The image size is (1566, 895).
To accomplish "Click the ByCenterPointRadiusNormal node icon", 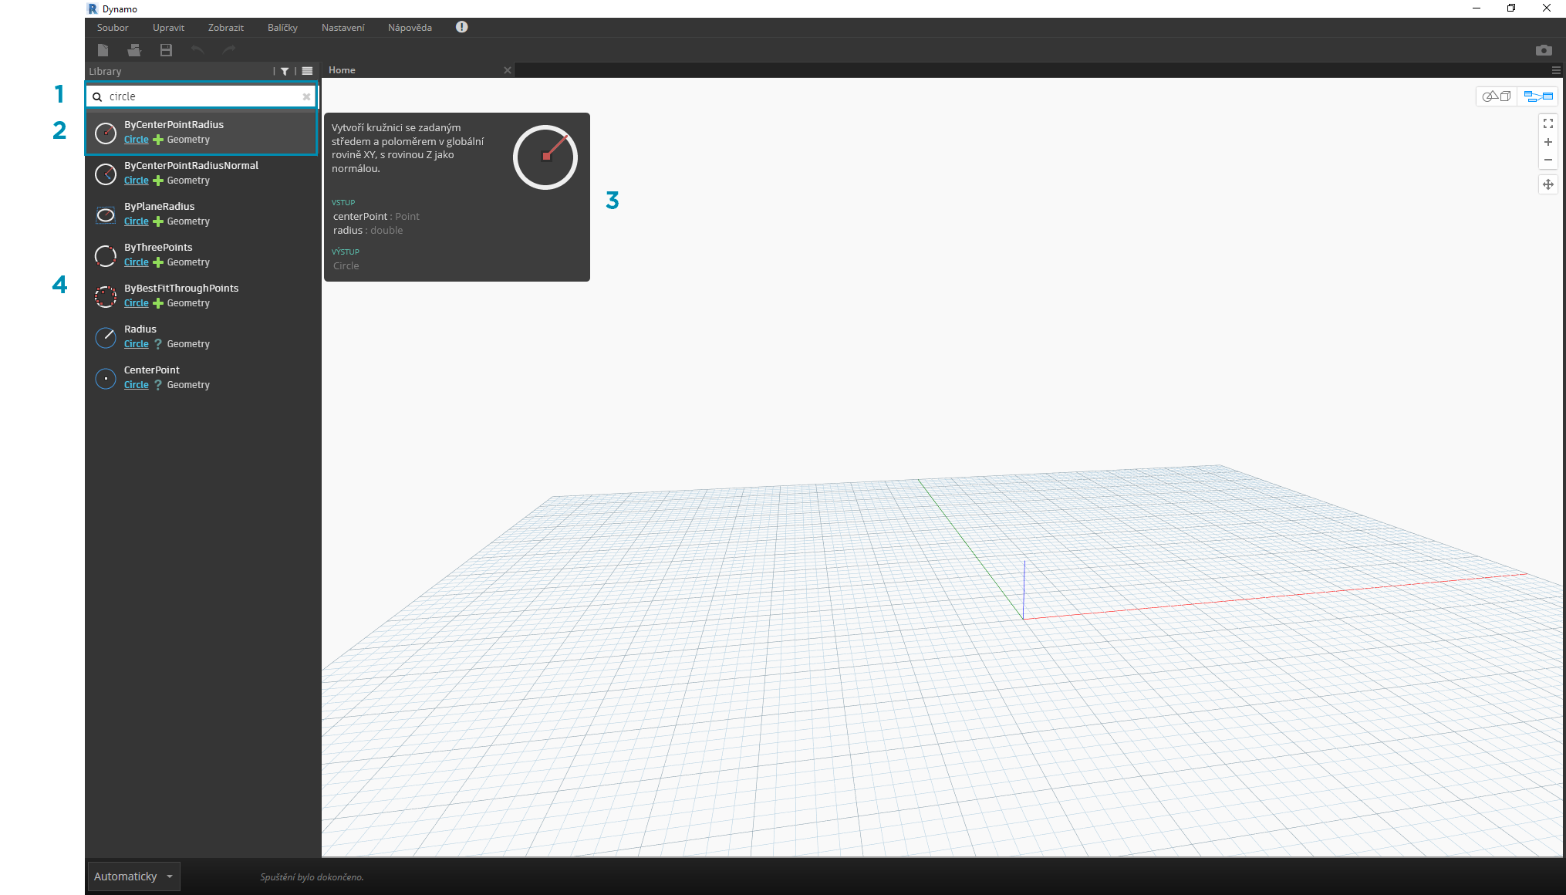I will coord(106,174).
